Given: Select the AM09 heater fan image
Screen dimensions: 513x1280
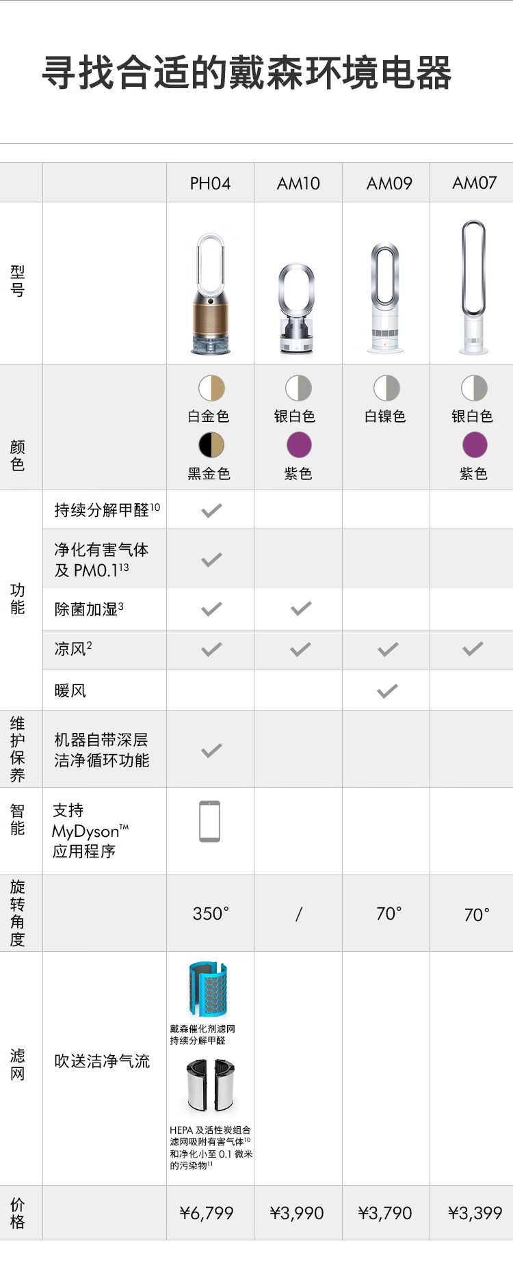Looking at the screenshot, I should [x=385, y=297].
